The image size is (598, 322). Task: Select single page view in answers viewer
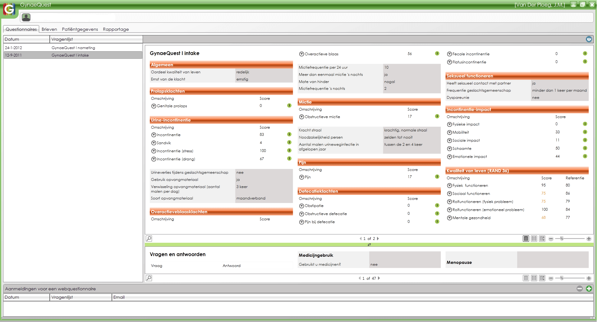[x=526, y=278]
